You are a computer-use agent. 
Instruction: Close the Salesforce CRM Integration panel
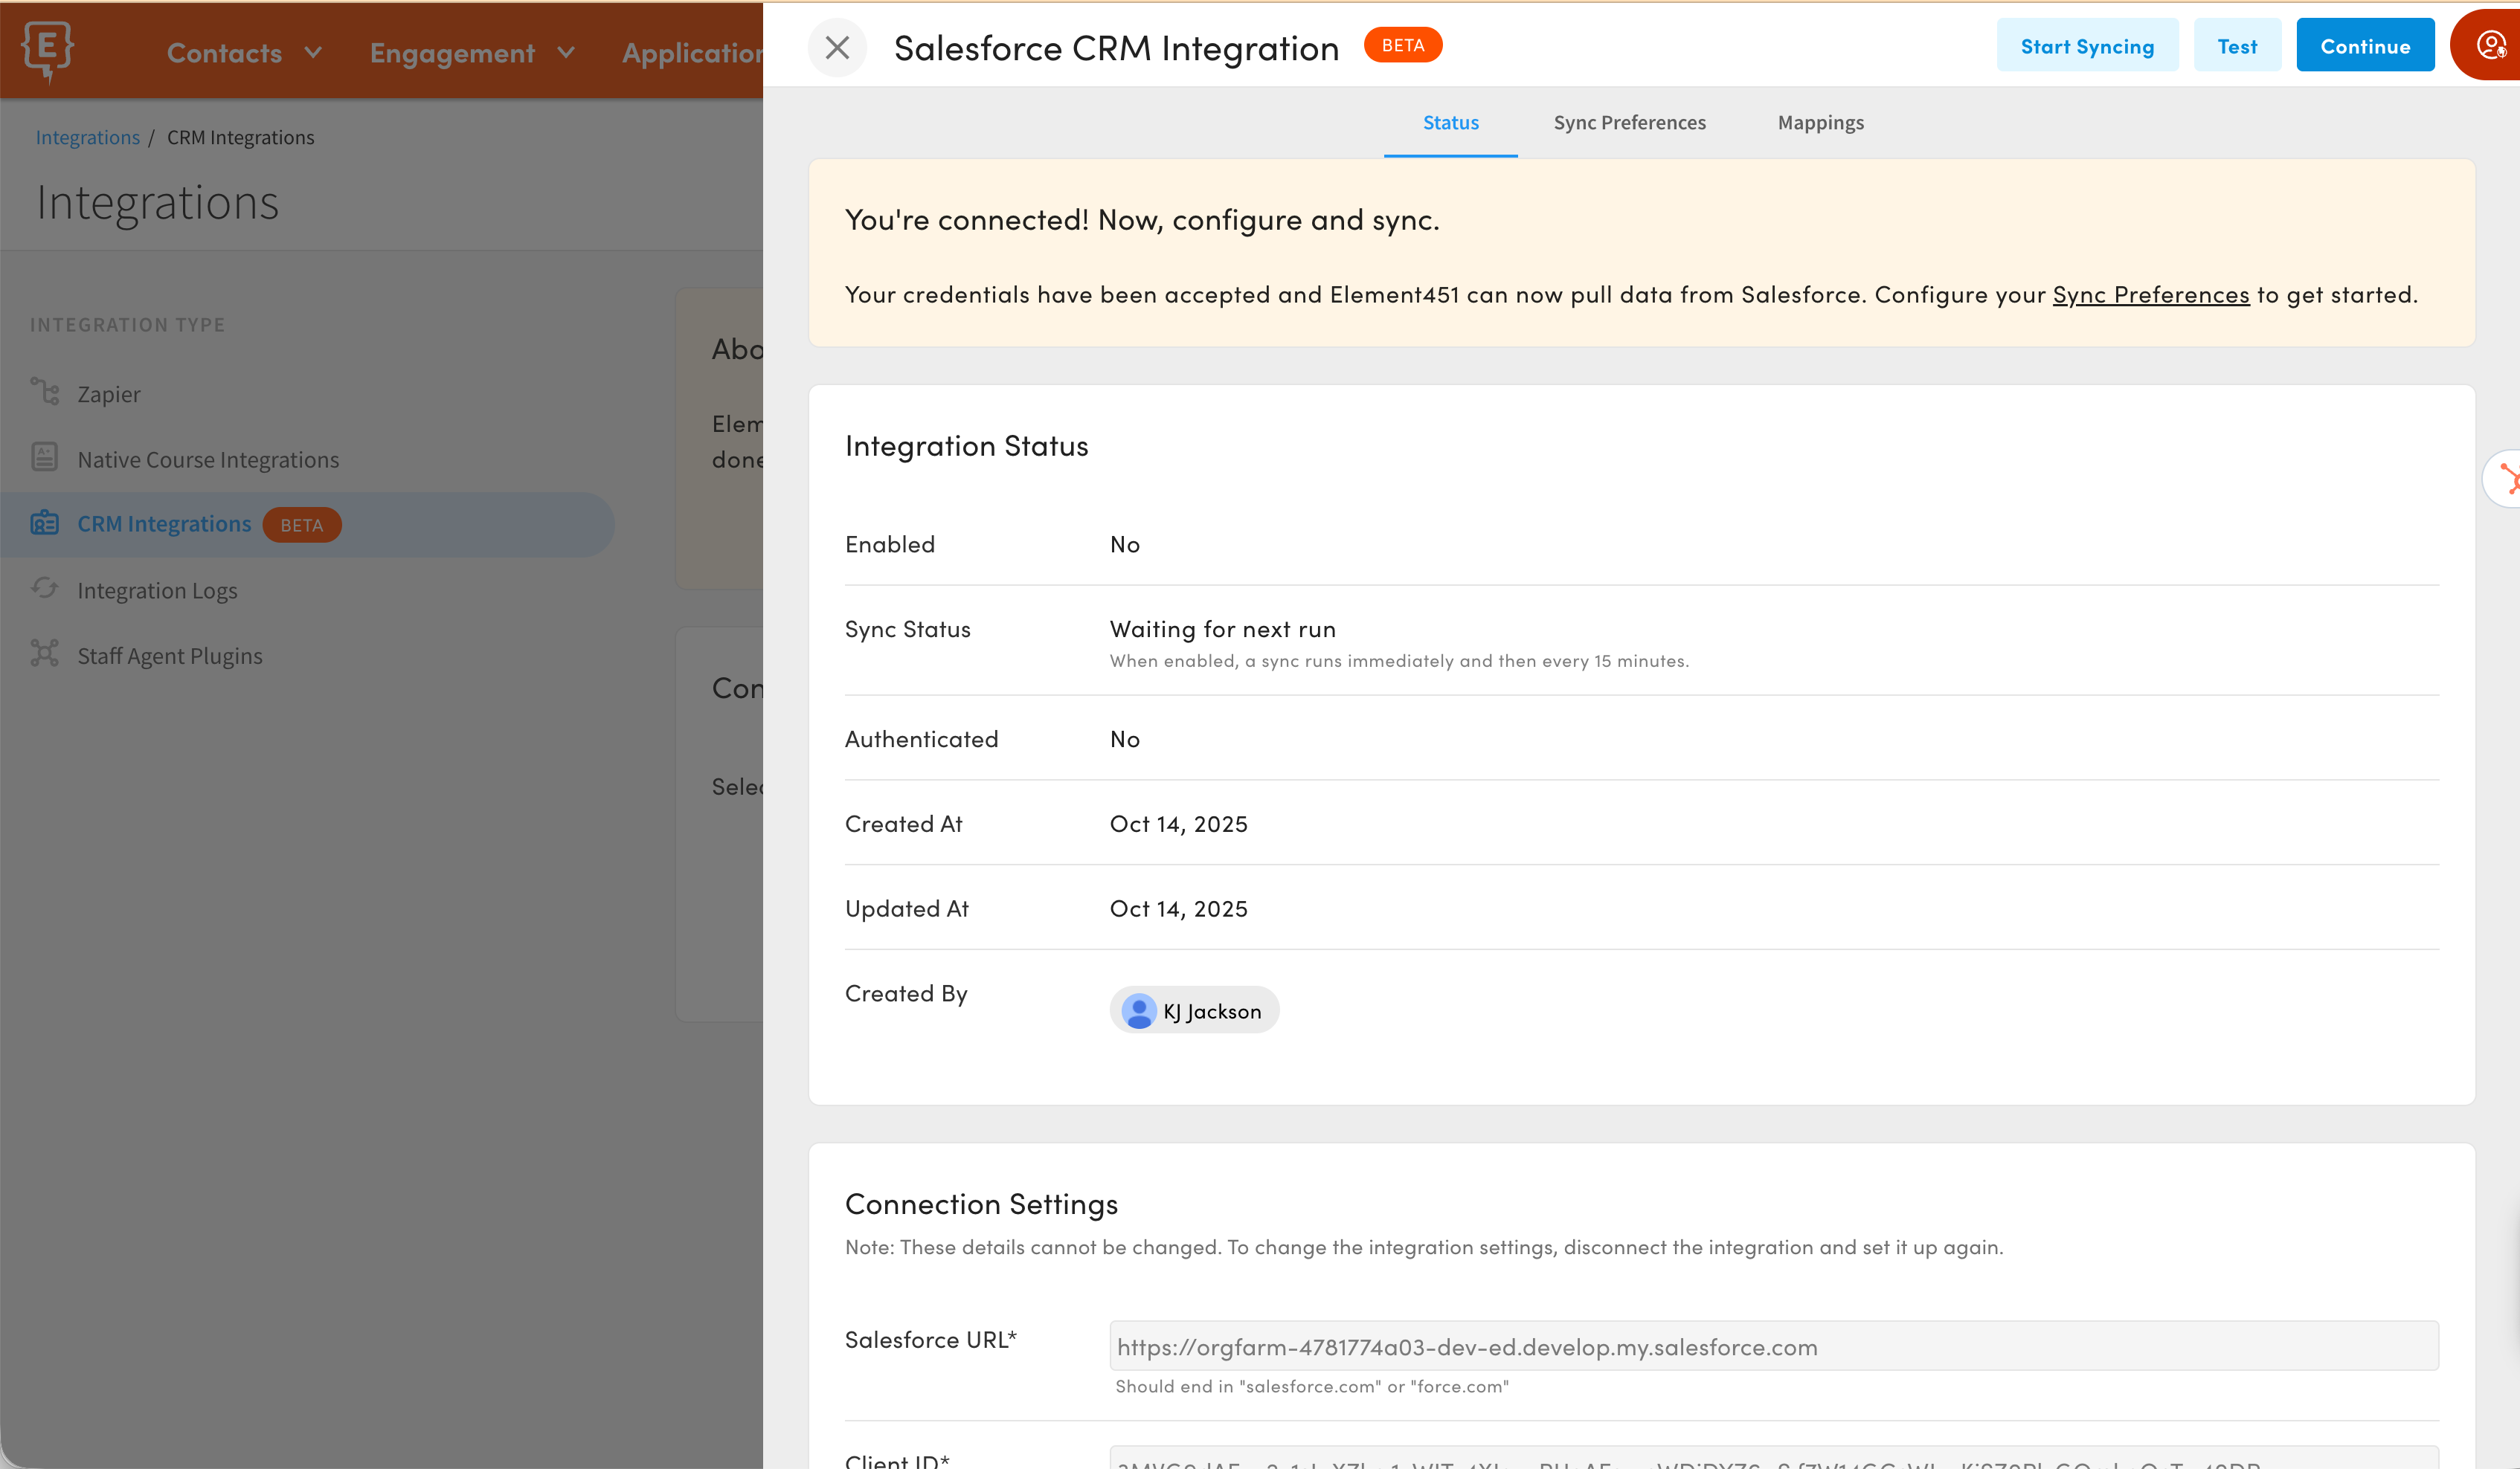pos(837,46)
